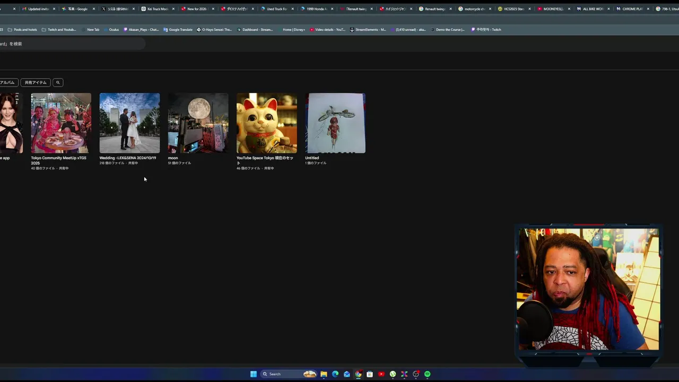
Task: Open File Explorer from the taskbar
Action: point(324,374)
